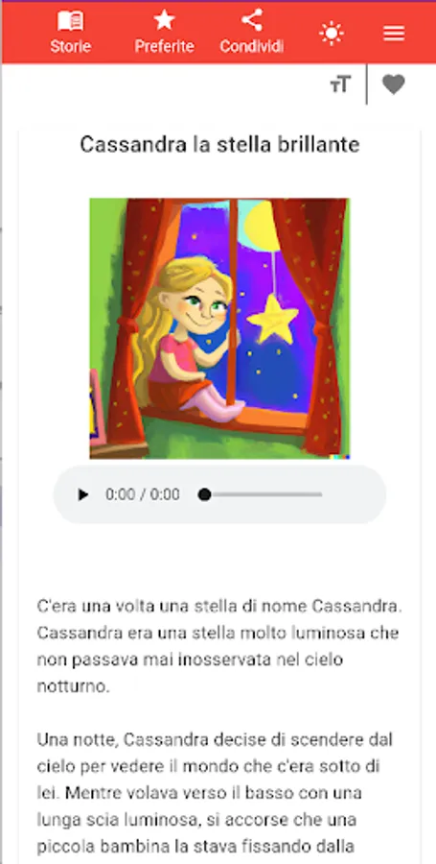Image resolution: width=436 pixels, height=864 pixels.
Task: Click the audio time display 0:00 / 0:00
Action: 143,494
